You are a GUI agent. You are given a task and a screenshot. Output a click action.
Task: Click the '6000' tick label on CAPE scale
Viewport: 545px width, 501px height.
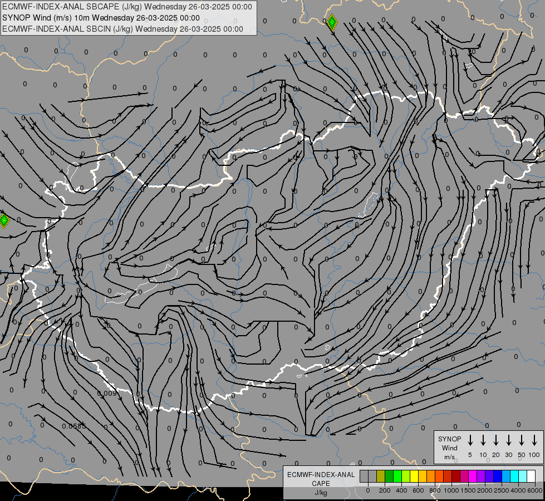tap(535, 490)
